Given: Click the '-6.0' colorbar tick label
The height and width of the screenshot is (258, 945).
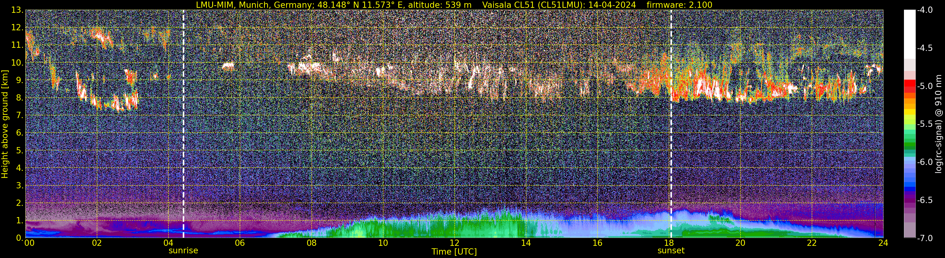Looking at the screenshot, I should [924, 162].
